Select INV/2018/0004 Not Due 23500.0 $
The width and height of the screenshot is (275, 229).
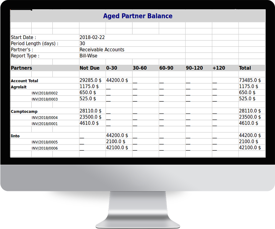90,117
